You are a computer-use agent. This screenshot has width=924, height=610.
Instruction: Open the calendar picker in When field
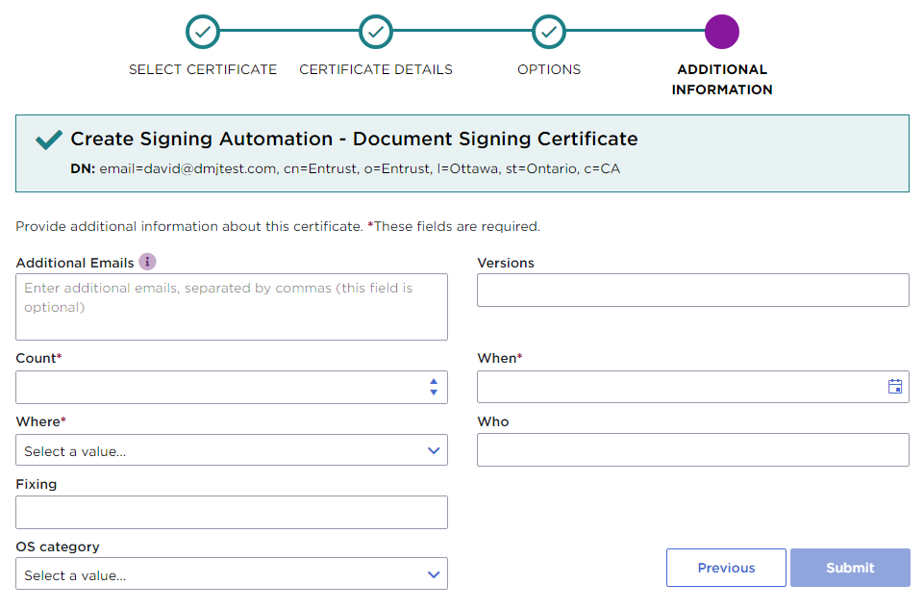[895, 387]
